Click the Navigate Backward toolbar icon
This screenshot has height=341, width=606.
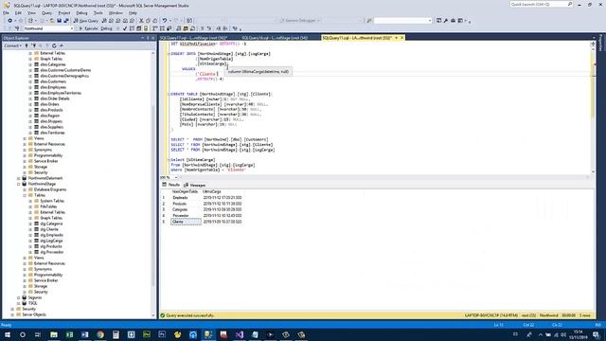10,21
